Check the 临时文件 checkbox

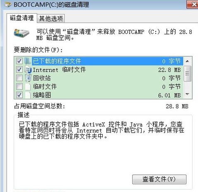click(x=19, y=86)
